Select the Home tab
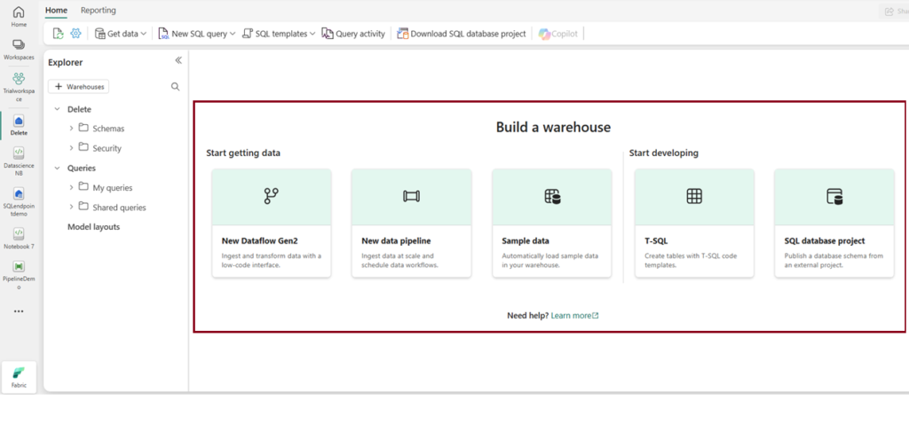 pos(56,11)
